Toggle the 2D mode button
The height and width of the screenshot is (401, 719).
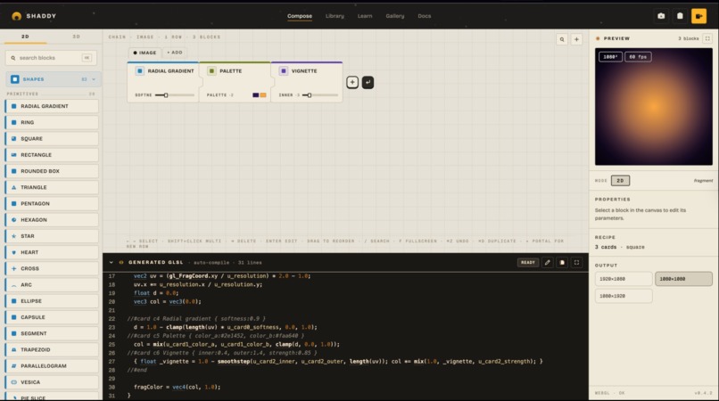(620, 181)
